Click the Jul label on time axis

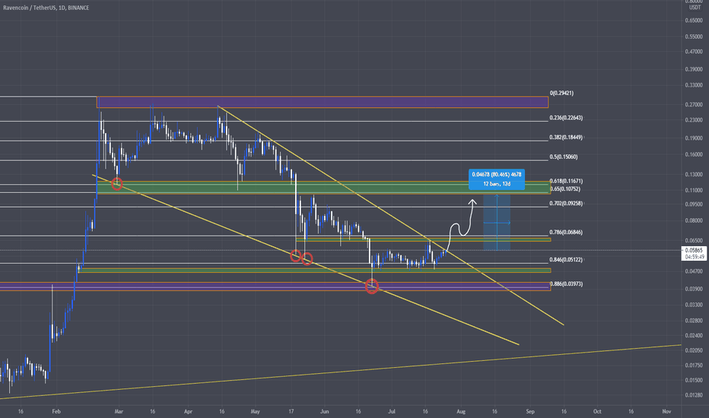point(392,412)
